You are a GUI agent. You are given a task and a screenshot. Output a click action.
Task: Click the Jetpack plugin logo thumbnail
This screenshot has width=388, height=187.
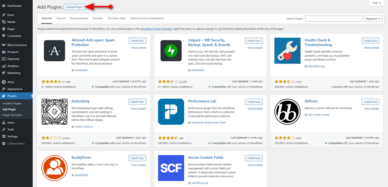coord(171,51)
